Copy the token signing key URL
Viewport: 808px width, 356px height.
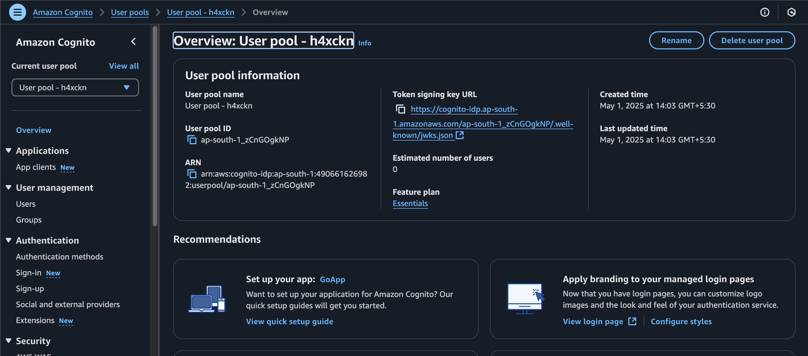click(400, 109)
